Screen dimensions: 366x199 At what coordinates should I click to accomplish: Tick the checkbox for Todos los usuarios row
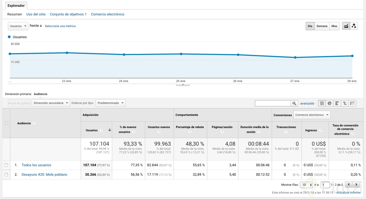[x=6, y=165]
